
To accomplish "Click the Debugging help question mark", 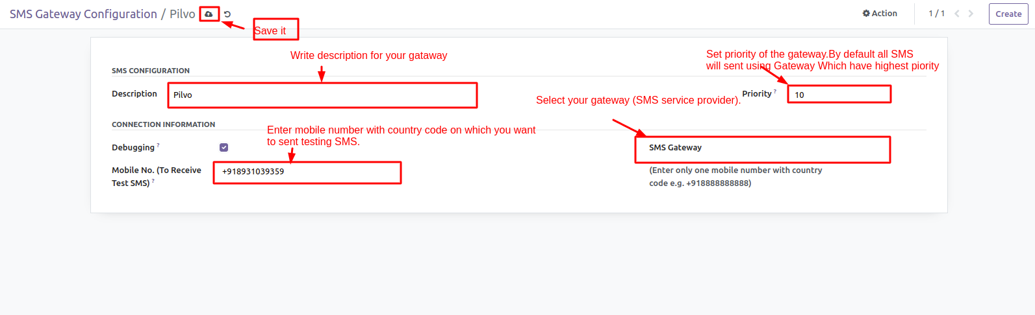I will [x=158, y=145].
